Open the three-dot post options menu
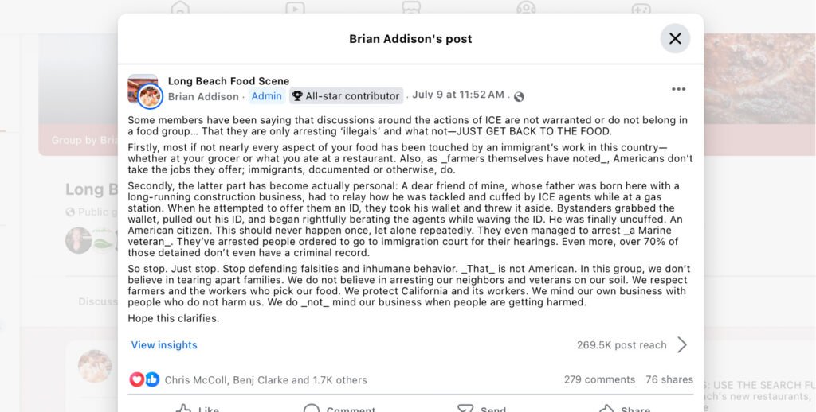 [678, 89]
